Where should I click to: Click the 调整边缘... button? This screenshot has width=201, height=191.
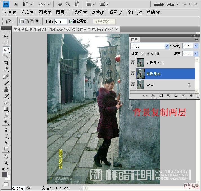[104, 21]
